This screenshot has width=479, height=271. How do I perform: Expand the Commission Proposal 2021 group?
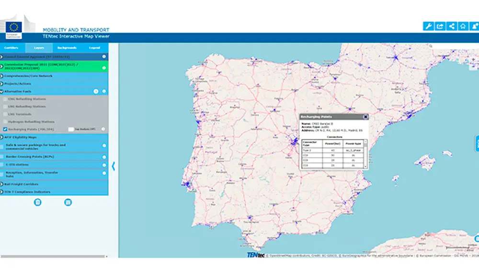(1, 66)
